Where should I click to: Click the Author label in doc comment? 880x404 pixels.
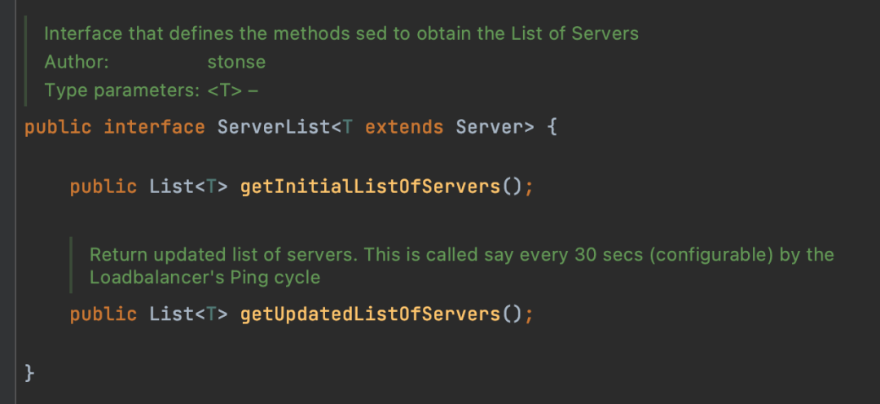pos(77,62)
